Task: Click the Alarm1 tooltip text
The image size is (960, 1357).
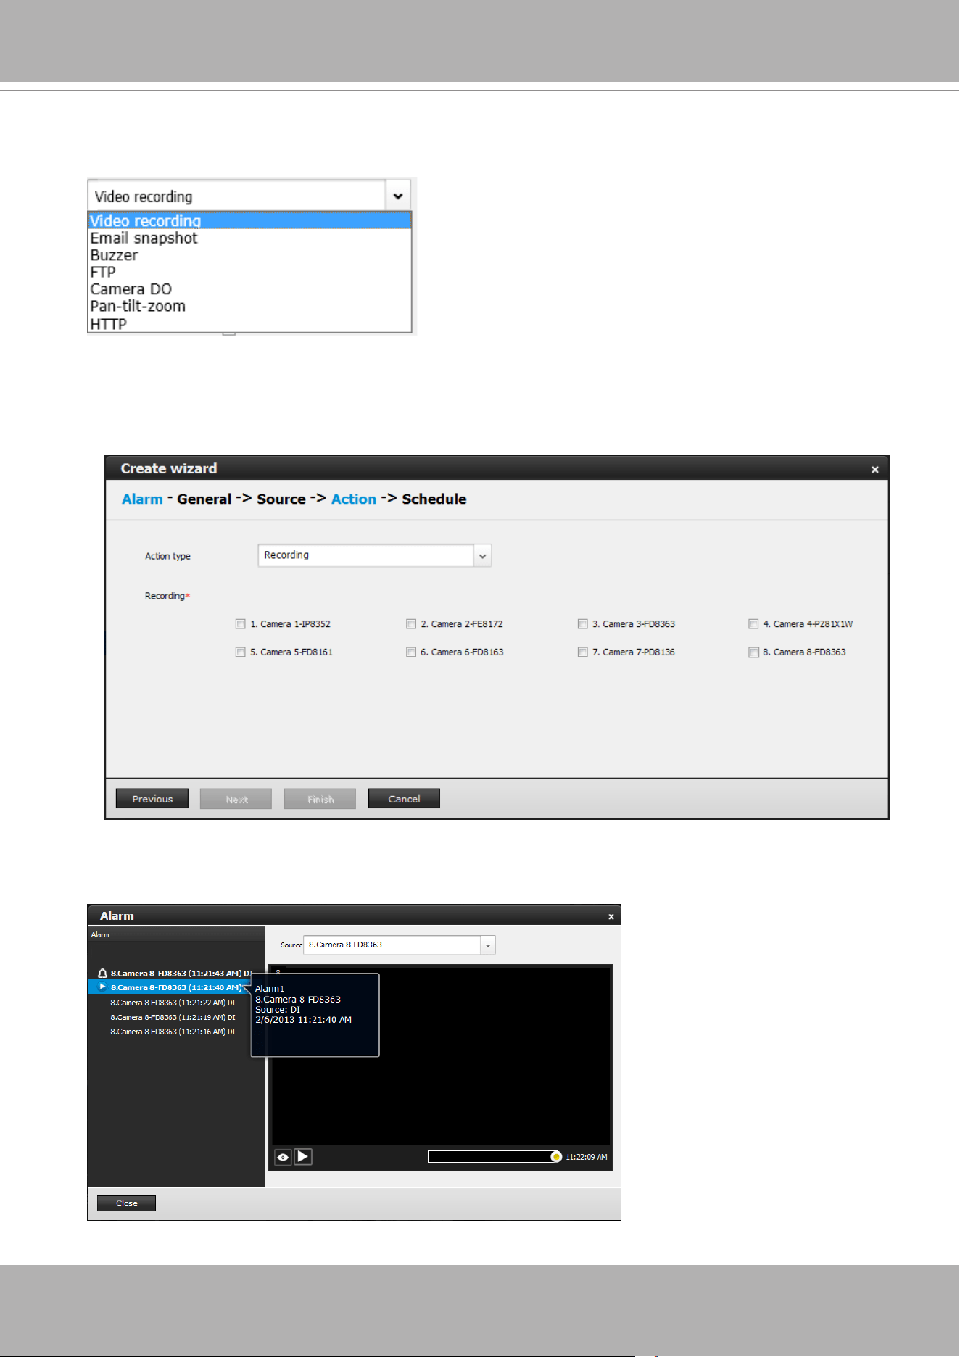Action: point(270,989)
